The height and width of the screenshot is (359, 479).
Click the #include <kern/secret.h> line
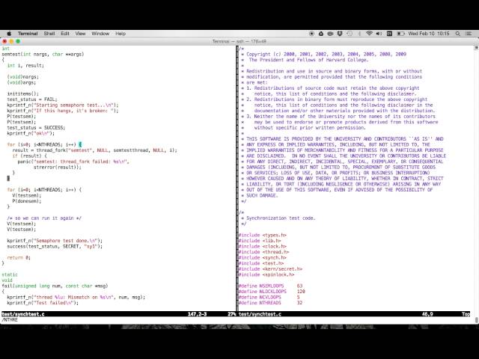pos(270,269)
